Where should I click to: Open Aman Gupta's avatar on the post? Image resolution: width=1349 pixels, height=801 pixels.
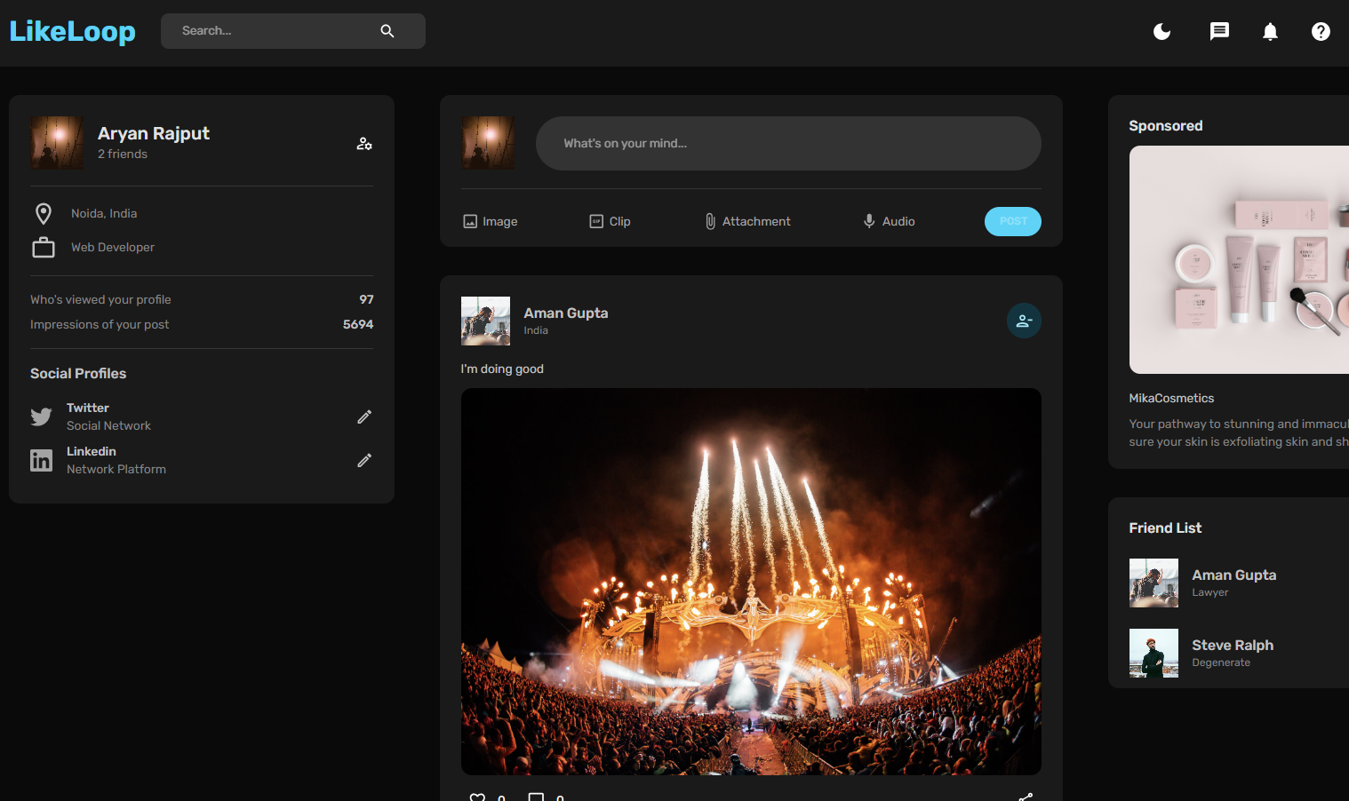[x=485, y=321]
